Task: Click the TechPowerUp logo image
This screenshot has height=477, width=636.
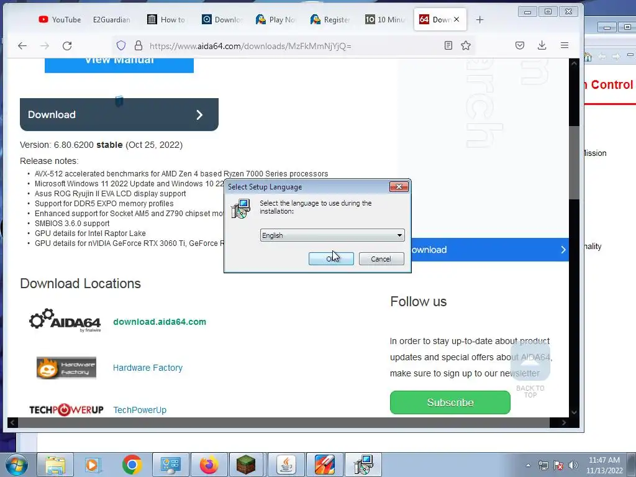Action: click(66, 410)
